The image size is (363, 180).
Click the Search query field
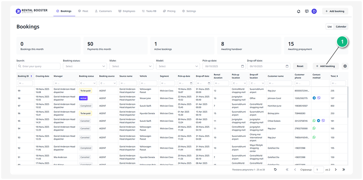38,66
